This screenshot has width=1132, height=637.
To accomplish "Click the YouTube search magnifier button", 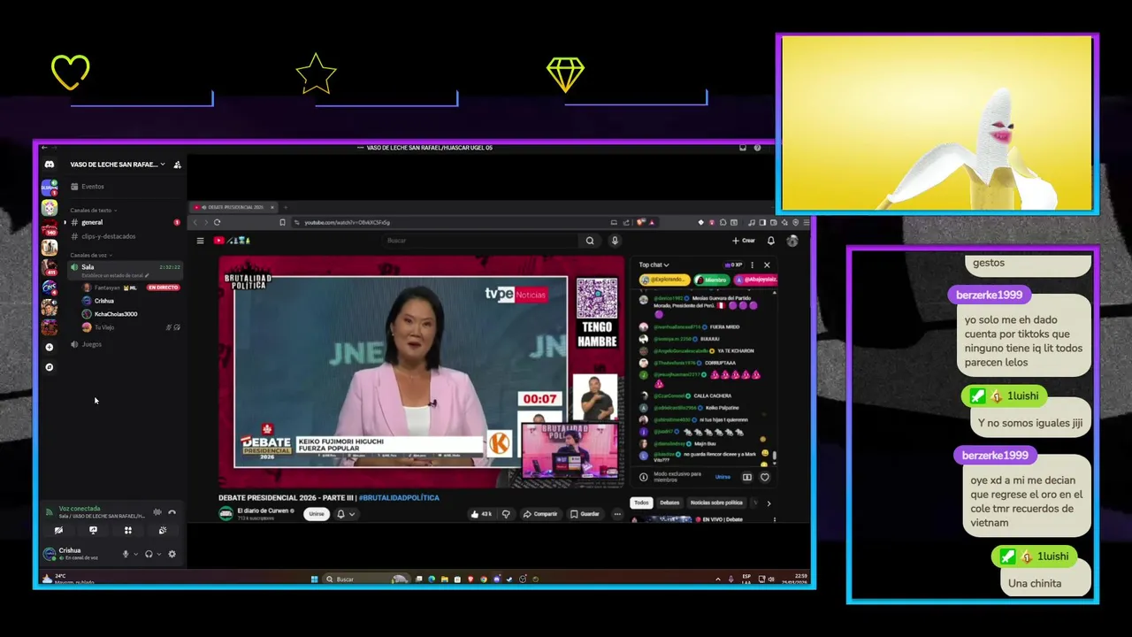I will tap(590, 241).
